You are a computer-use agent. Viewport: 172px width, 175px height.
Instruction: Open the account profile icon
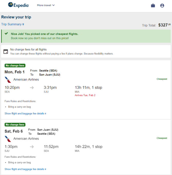point(162,5)
